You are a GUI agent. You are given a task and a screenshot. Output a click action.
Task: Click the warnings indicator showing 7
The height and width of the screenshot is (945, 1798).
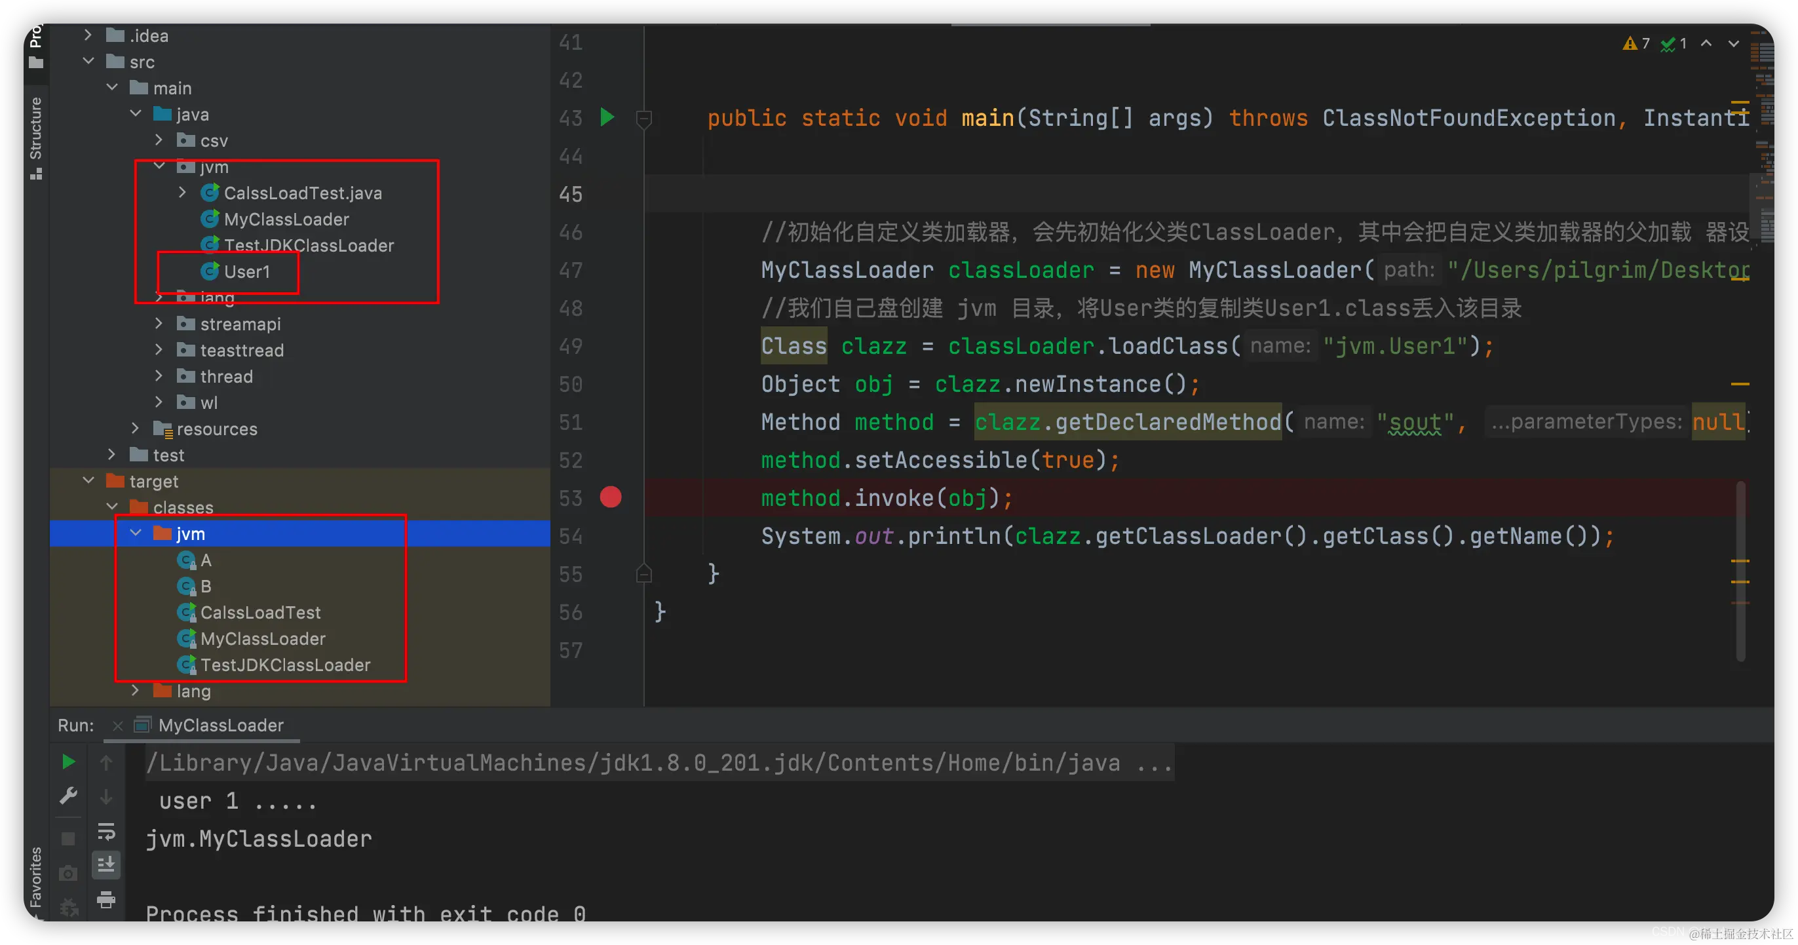pyautogui.click(x=1636, y=43)
